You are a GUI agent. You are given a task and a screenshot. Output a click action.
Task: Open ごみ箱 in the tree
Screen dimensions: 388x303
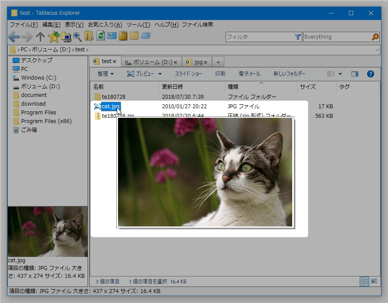coord(29,130)
